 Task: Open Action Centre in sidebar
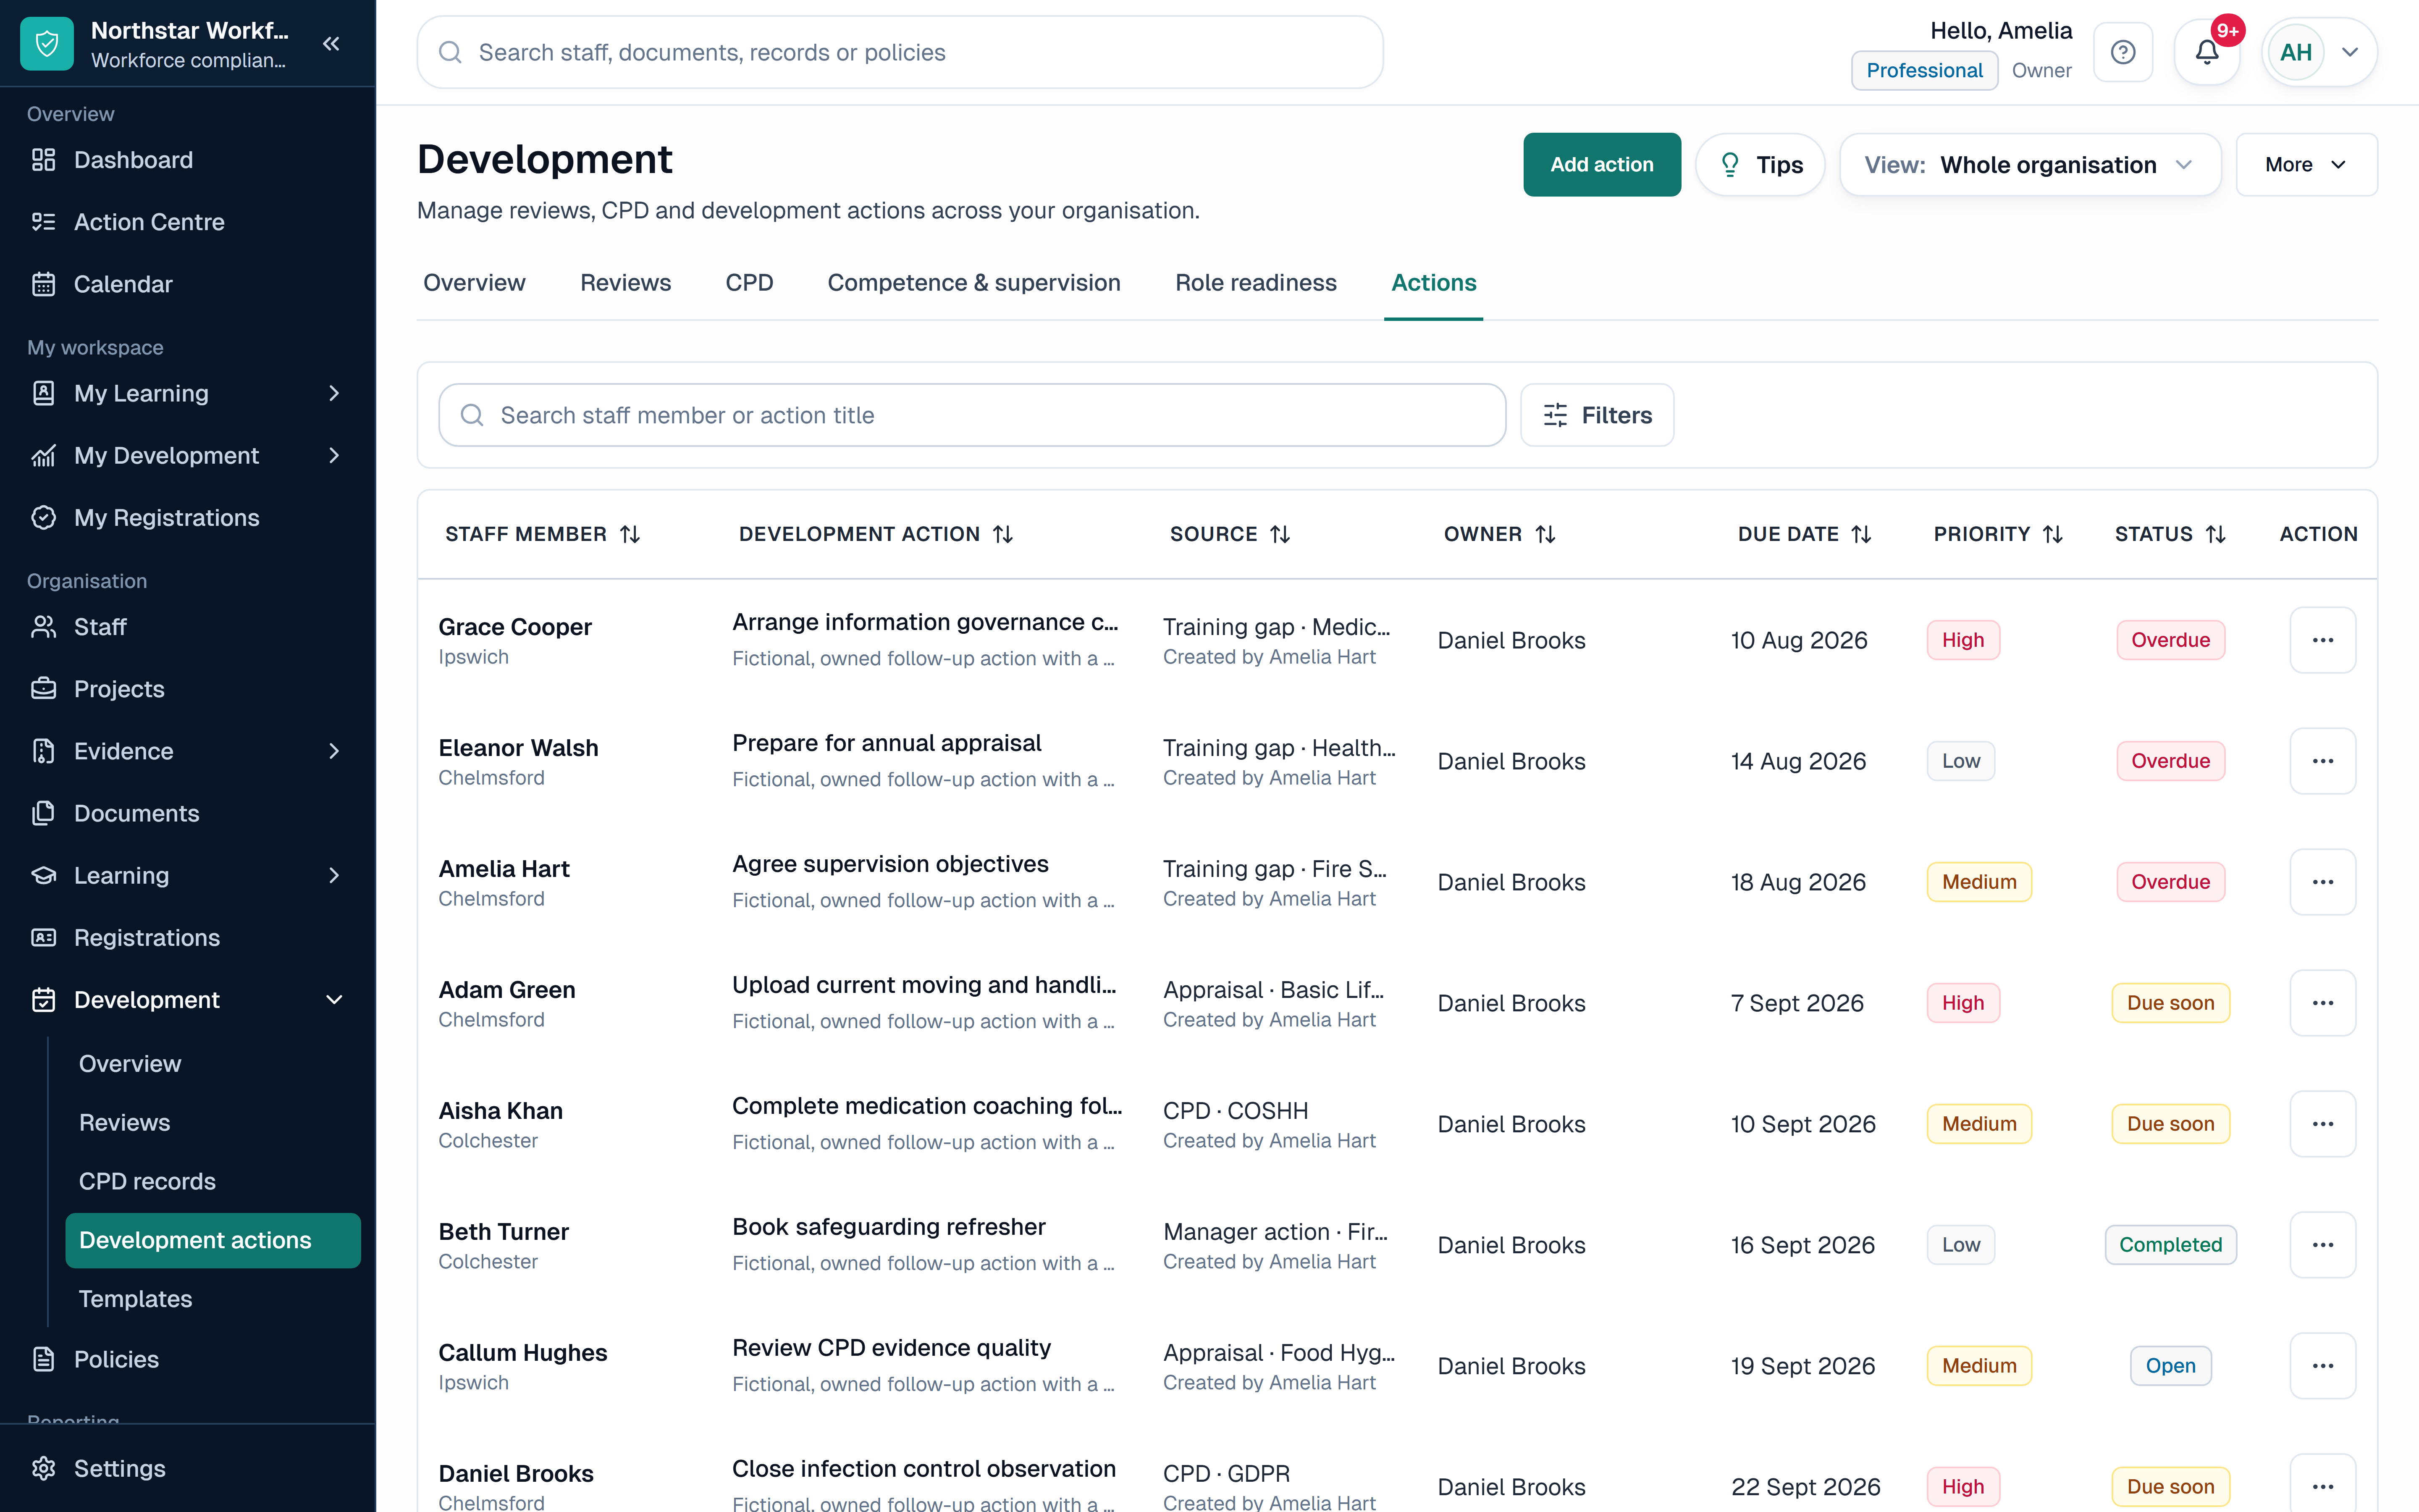[188, 222]
